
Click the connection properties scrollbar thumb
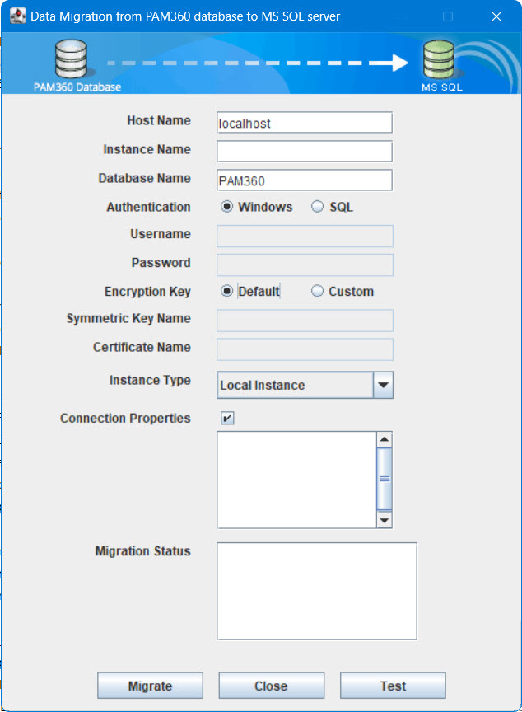(385, 479)
